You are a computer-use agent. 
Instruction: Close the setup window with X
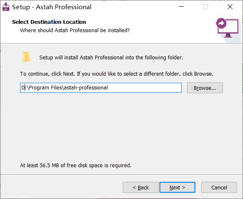click(230, 7)
